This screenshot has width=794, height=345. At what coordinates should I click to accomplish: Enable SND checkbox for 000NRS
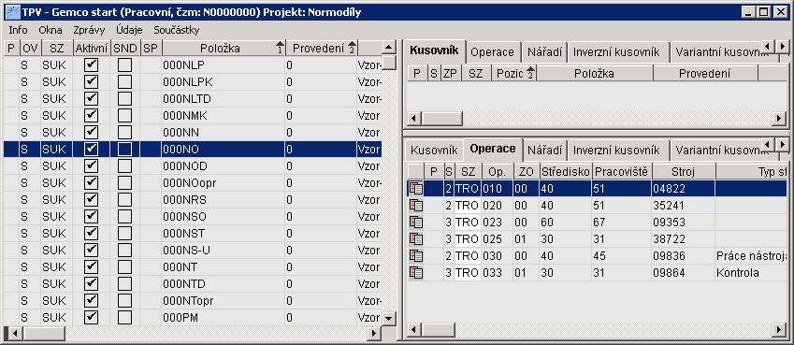click(x=124, y=199)
